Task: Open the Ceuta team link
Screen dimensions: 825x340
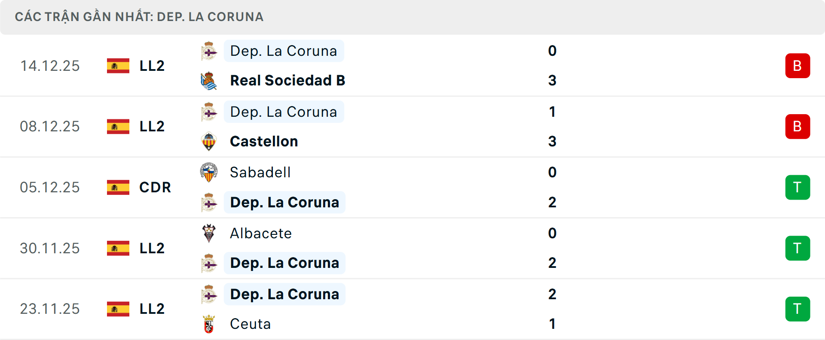Action: pyautogui.click(x=250, y=324)
